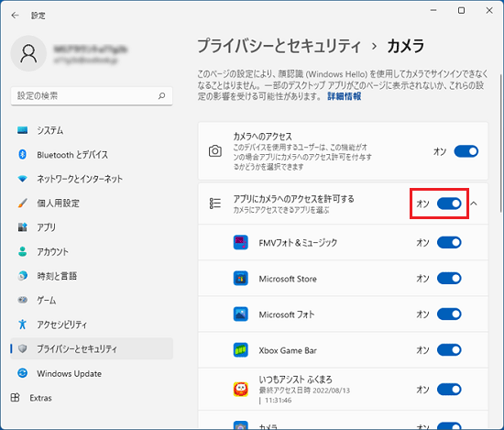The height and width of the screenshot is (430, 504).
Task: Click the camera icon beside カメラへのアクセス
Action: [x=215, y=151]
